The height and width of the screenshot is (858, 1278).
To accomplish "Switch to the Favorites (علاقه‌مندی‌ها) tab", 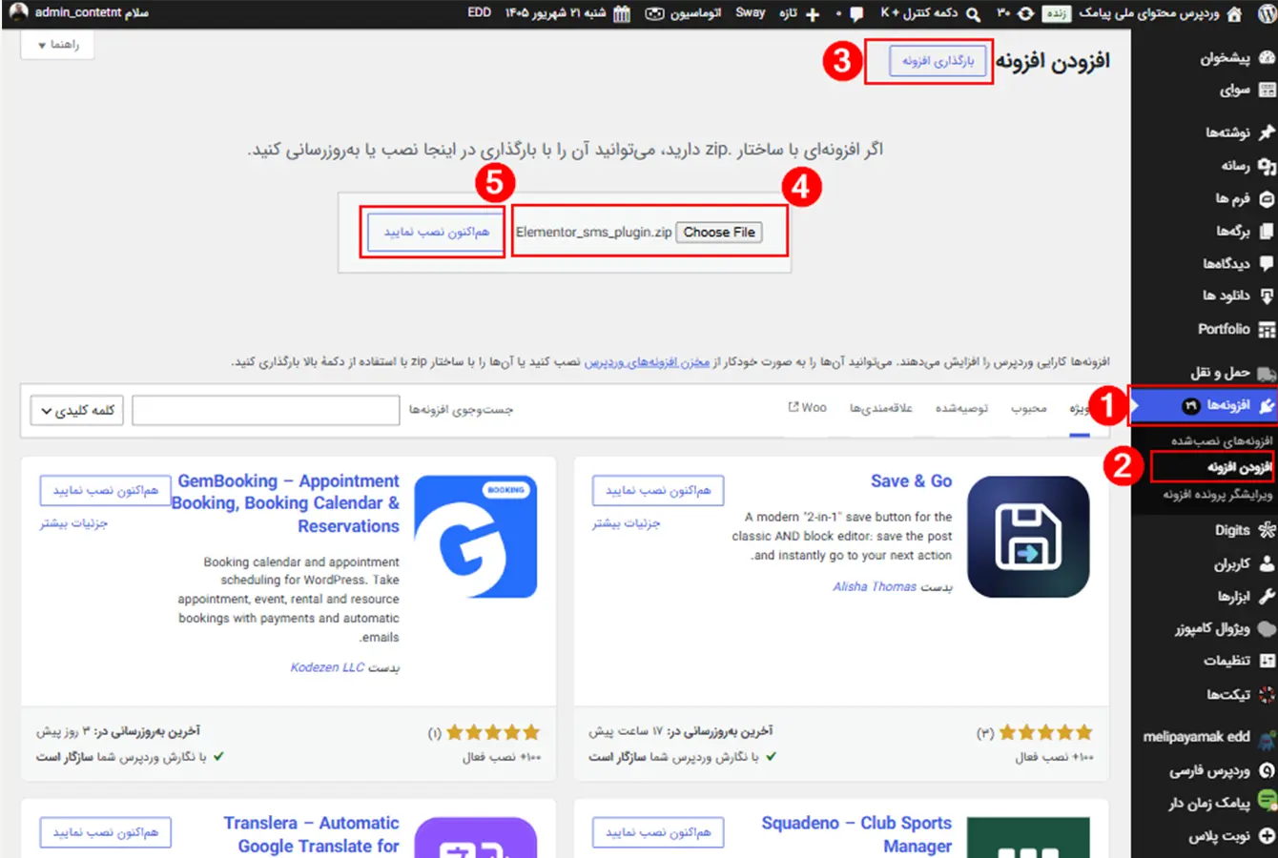I will (881, 408).
